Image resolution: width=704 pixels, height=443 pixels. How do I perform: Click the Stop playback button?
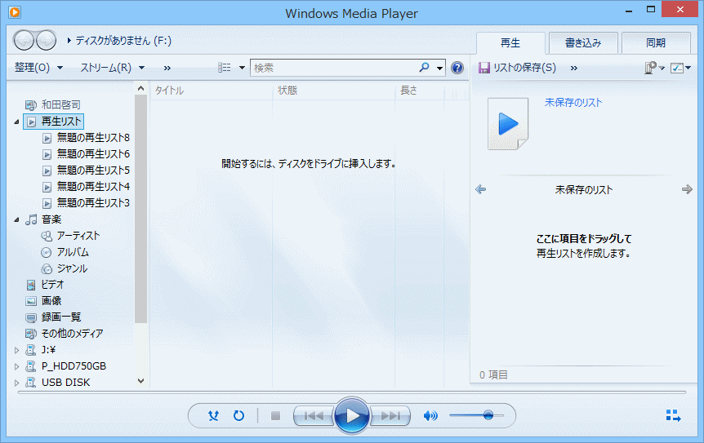276,416
